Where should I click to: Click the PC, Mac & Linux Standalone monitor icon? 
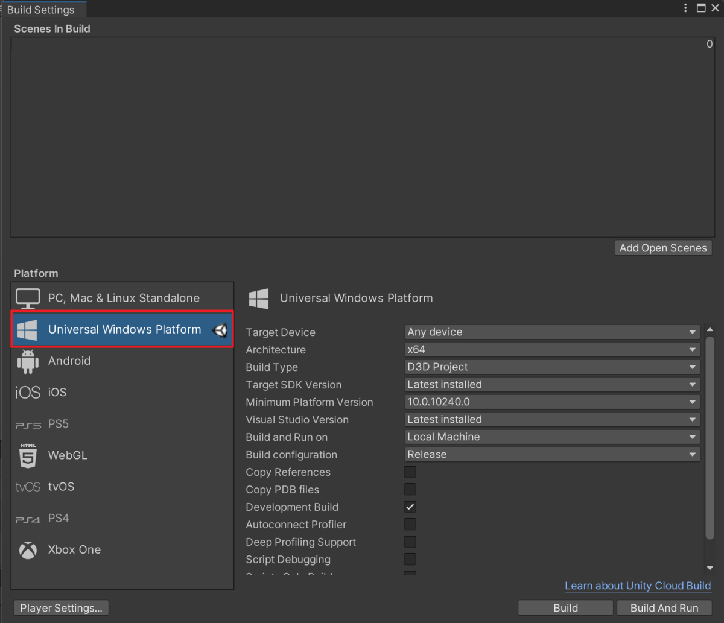[28, 298]
